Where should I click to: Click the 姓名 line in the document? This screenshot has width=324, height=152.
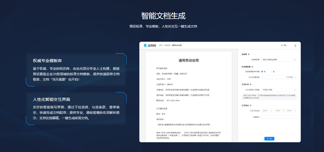pos(161,114)
